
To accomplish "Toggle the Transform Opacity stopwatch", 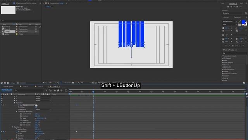I will click(17, 138).
